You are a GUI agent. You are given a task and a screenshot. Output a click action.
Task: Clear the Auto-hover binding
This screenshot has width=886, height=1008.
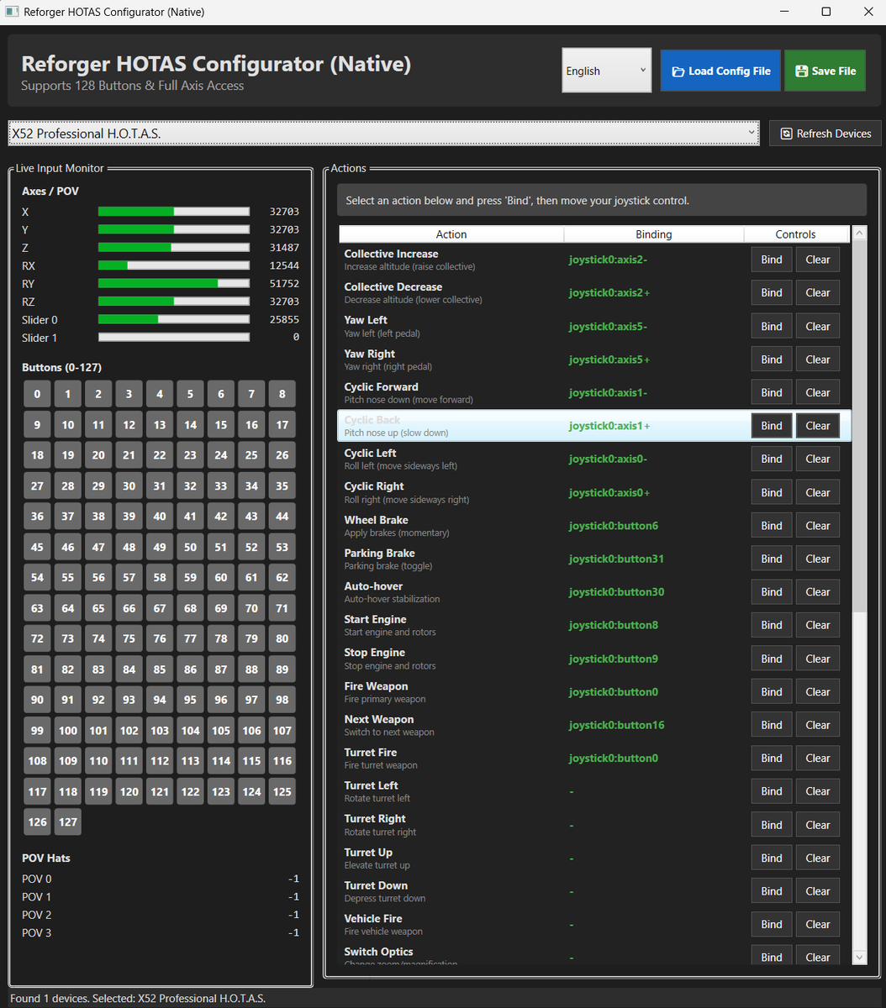(x=818, y=592)
